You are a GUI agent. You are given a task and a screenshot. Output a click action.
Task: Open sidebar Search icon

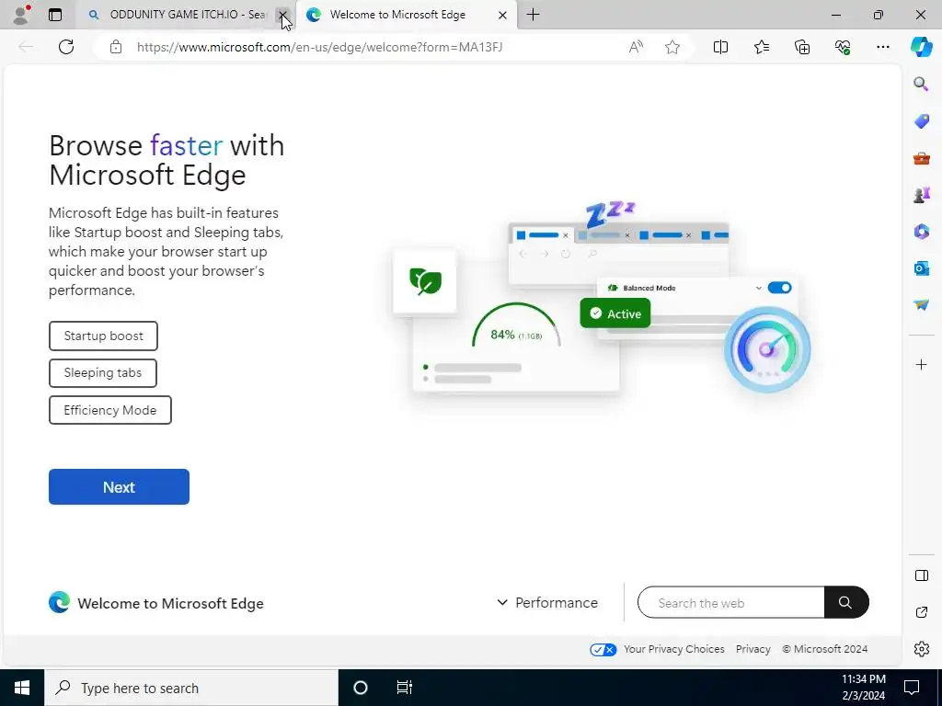(921, 84)
